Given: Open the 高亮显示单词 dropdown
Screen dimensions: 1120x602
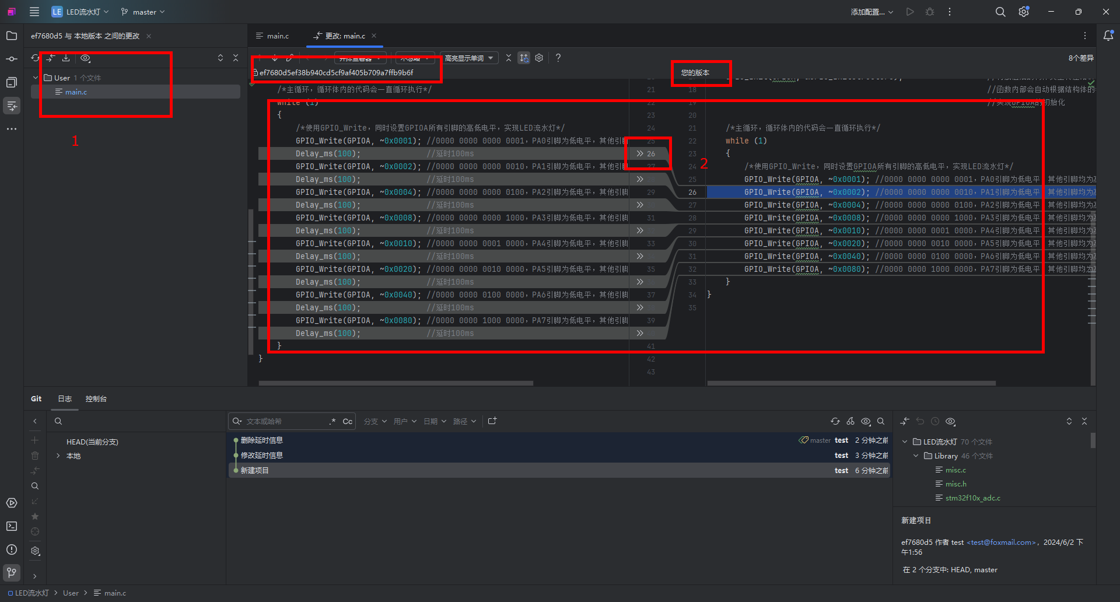Looking at the screenshot, I should 469,58.
